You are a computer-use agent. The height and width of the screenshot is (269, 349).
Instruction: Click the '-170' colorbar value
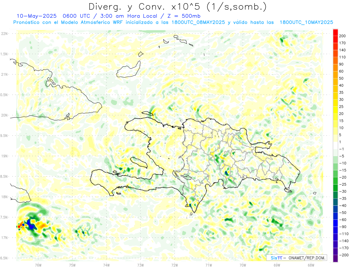(x=343, y=248)
